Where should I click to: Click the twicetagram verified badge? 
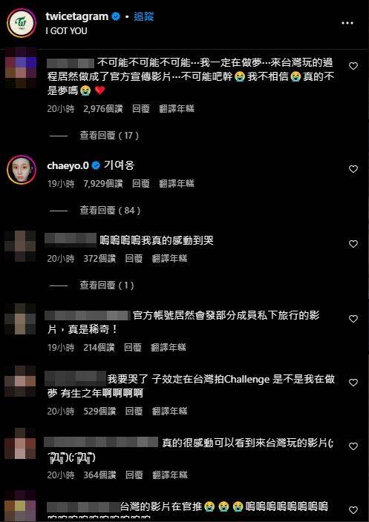pos(116,16)
